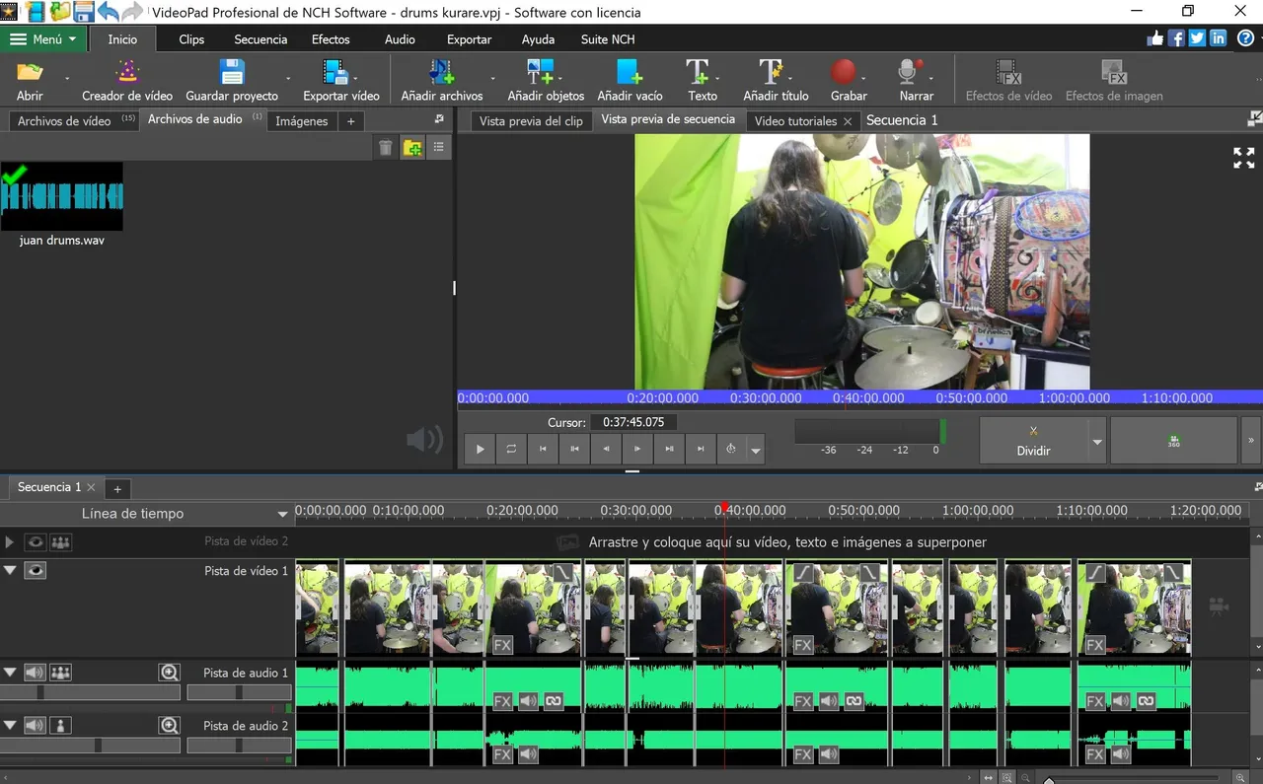This screenshot has height=784, width=1263.
Task: Delete selected file with trash icon
Action: (x=386, y=148)
